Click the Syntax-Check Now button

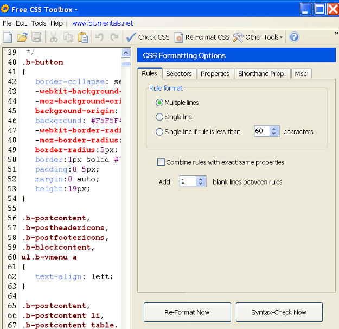click(x=279, y=312)
